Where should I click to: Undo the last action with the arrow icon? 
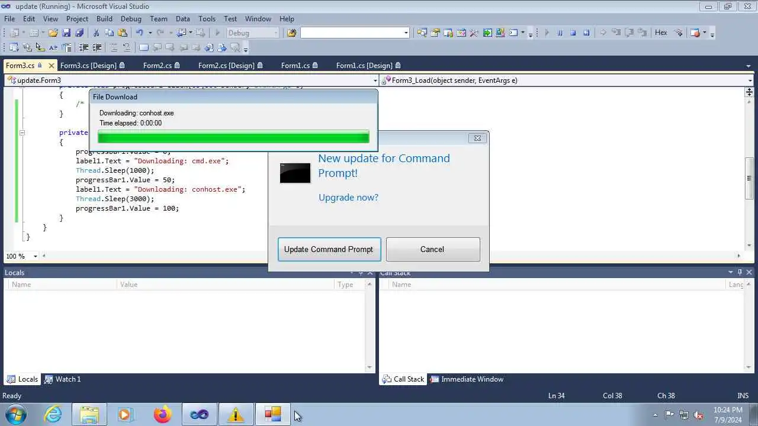[x=139, y=33]
